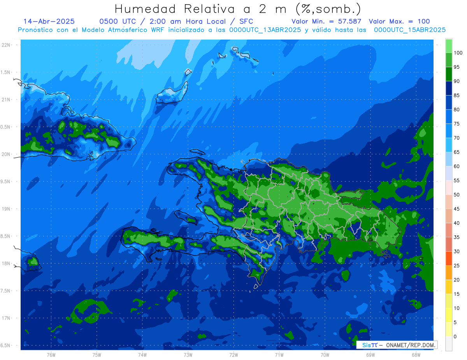The image size is (467, 360).
Task: Pick the pink legend swatch between 50 and 55
Action: click(x=449, y=188)
